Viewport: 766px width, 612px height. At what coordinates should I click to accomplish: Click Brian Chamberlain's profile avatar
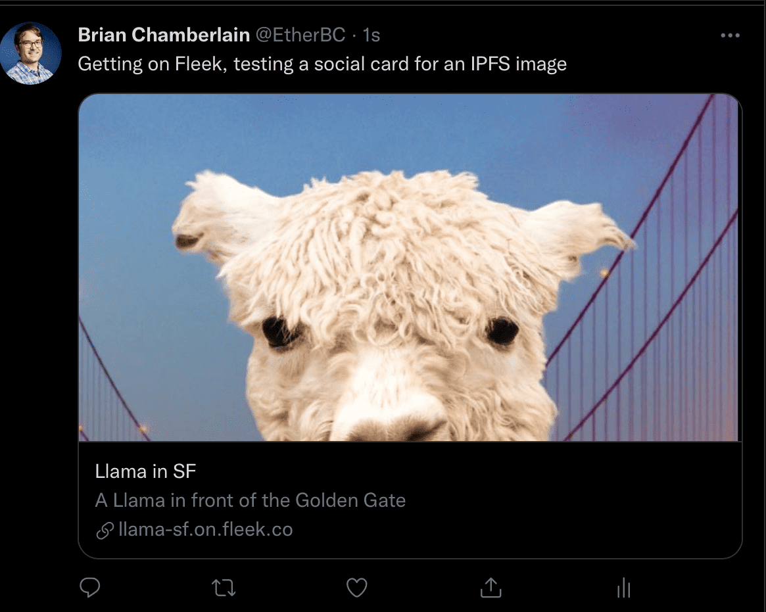(x=31, y=53)
